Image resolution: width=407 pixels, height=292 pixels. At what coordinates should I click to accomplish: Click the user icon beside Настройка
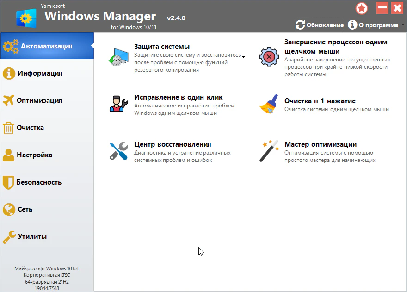point(9,155)
